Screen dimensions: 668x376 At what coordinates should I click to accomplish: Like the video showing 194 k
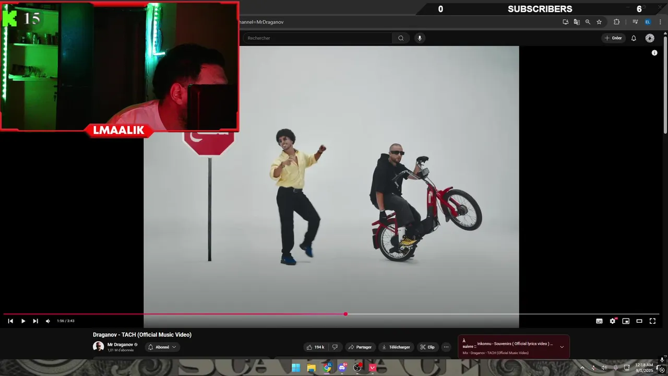click(316, 347)
